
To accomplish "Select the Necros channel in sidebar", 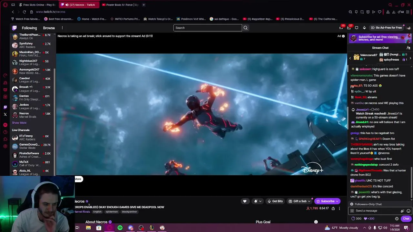I will tap(31, 115).
